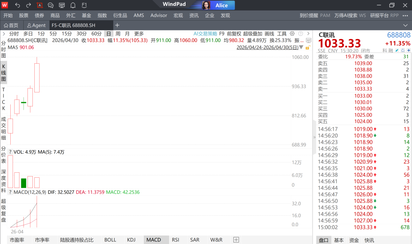Open a new tab with plus icon
Image resolution: width=412 pixels, height=244 pixels.
point(117,25)
